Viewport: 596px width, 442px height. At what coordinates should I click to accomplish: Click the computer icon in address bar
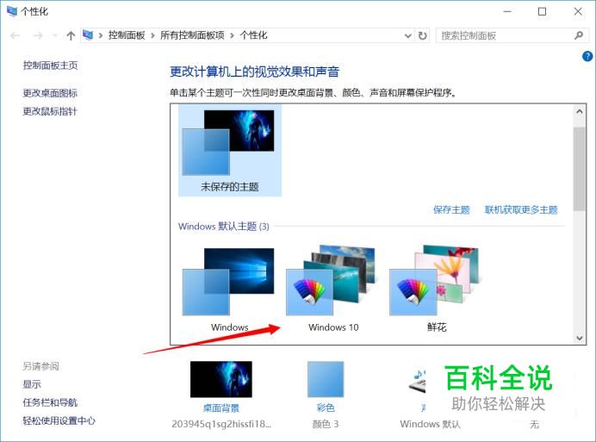(88, 35)
